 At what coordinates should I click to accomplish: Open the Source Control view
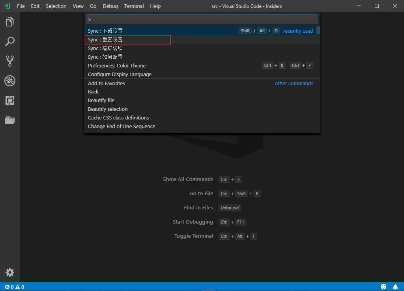click(10, 61)
